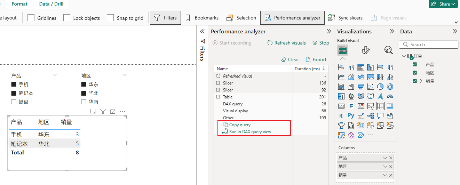This screenshot has width=460, height=185.
Task: Select the funnel chart visualization
Action: tap(361, 87)
